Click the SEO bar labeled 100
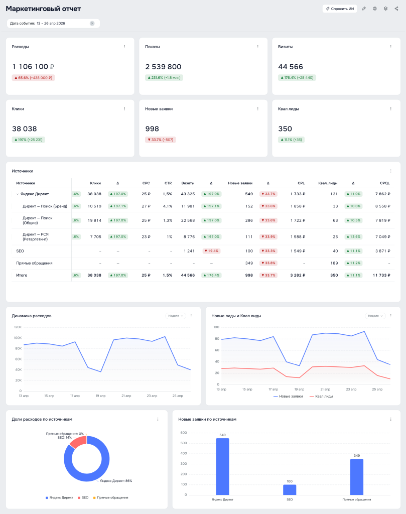406x514 pixels. [290, 490]
